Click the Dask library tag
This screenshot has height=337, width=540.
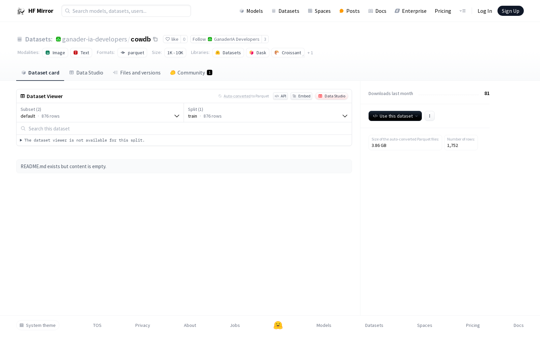[258, 53]
